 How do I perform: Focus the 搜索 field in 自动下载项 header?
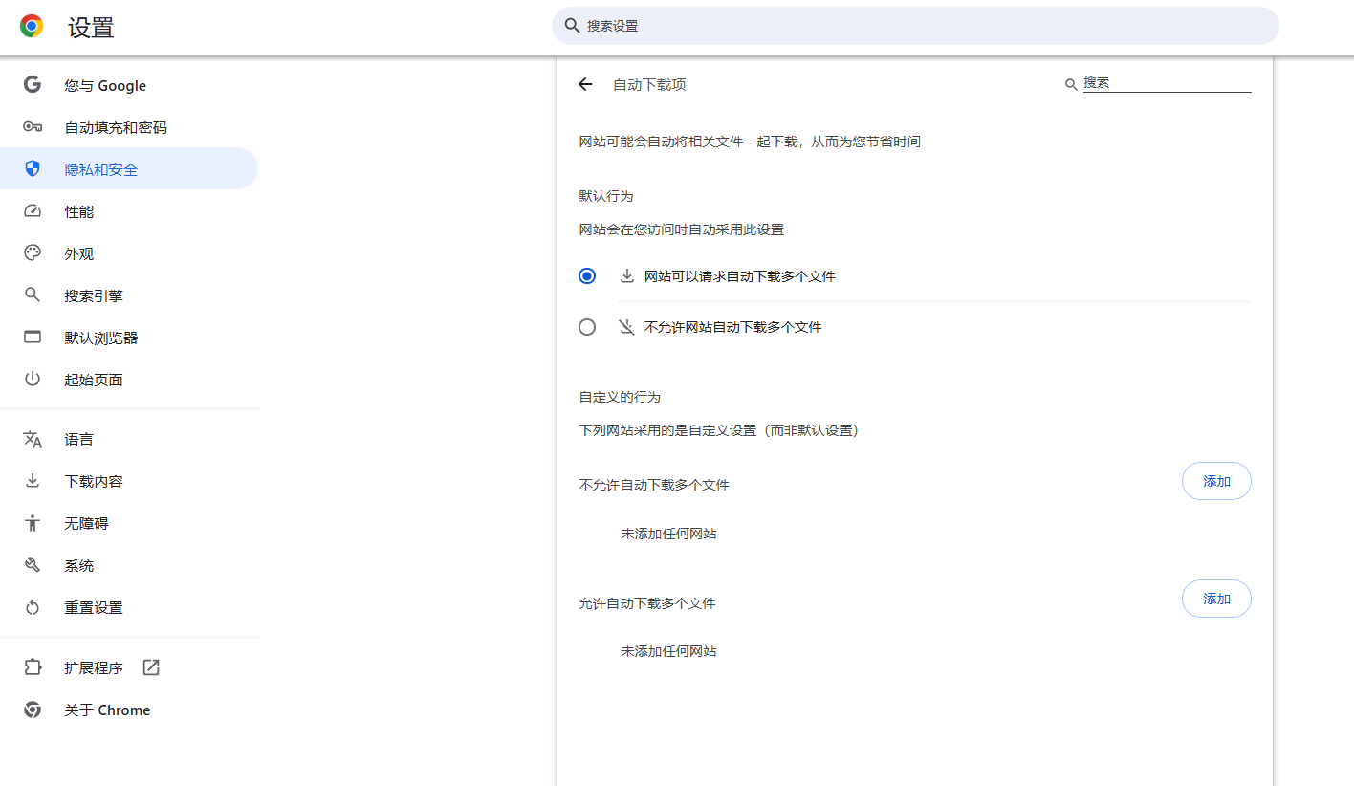(x=1167, y=83)
